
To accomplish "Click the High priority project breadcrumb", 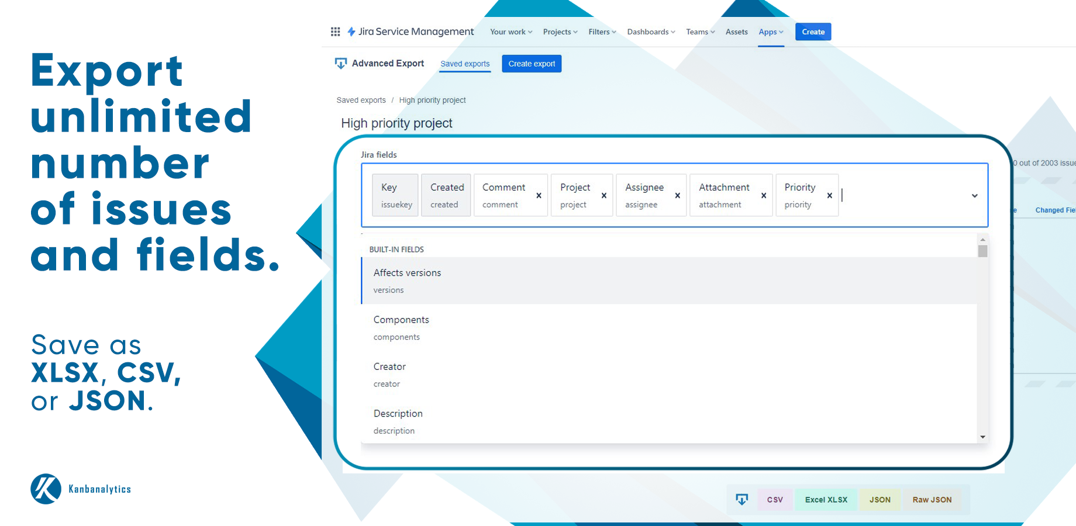I will tap(432, 100).
